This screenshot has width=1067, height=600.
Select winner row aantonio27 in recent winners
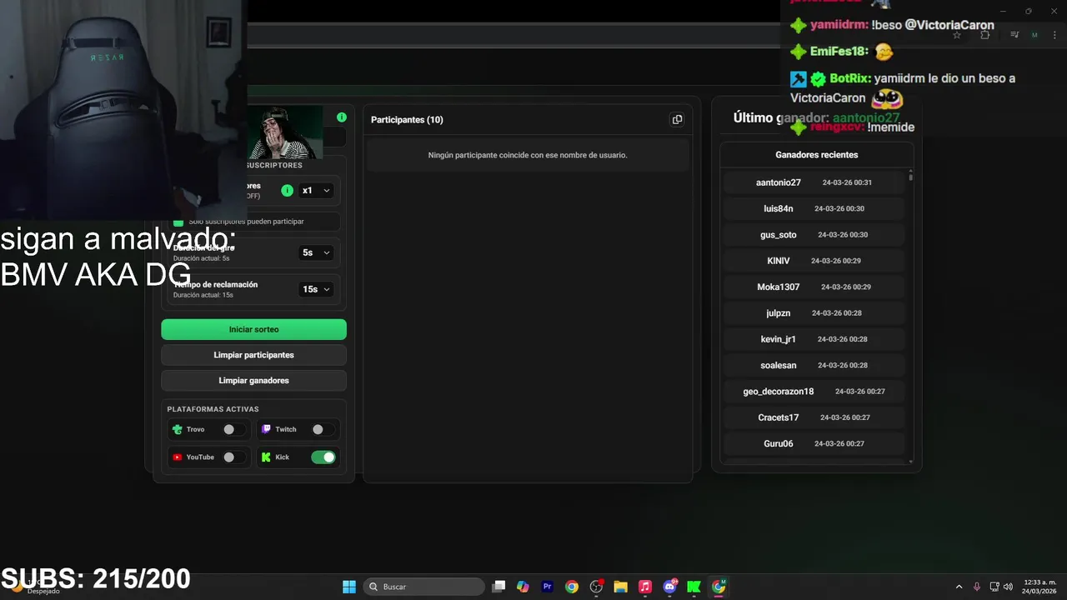(x=814, y=182)
